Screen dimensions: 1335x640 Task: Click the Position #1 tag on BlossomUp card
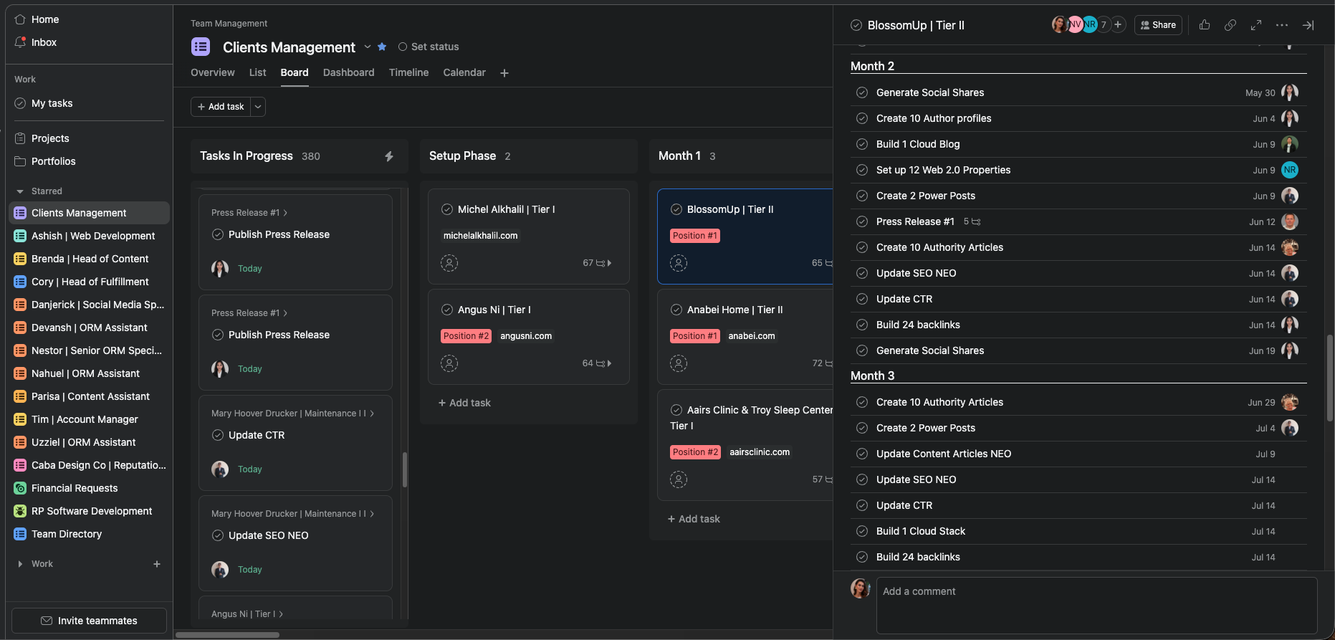695,236
